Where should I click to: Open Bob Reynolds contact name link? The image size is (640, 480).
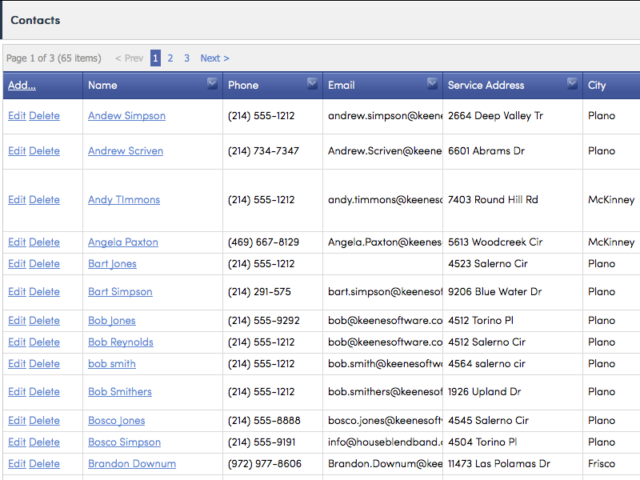coord(121,342)
